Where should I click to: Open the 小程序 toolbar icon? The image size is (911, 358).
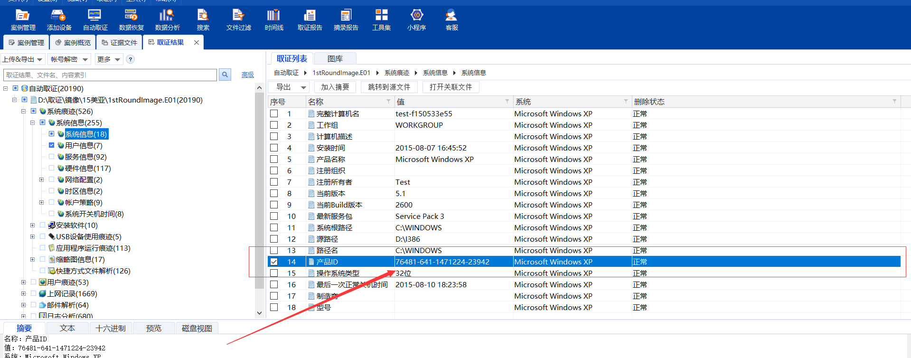pyautogui.click(x=416, y=20)
